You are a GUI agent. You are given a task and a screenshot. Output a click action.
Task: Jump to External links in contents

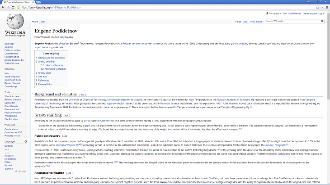pyautogui.click(x=45, y=84)
